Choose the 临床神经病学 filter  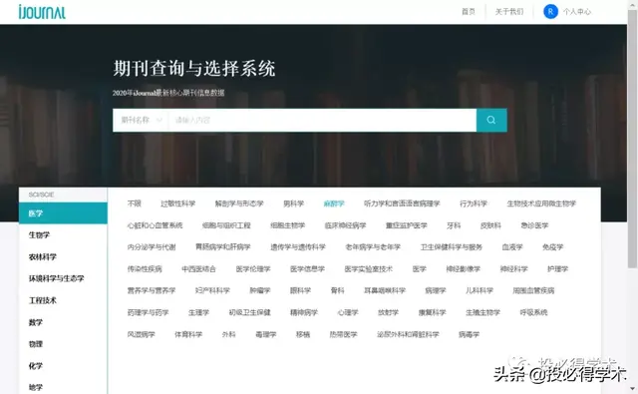point(345,225)
